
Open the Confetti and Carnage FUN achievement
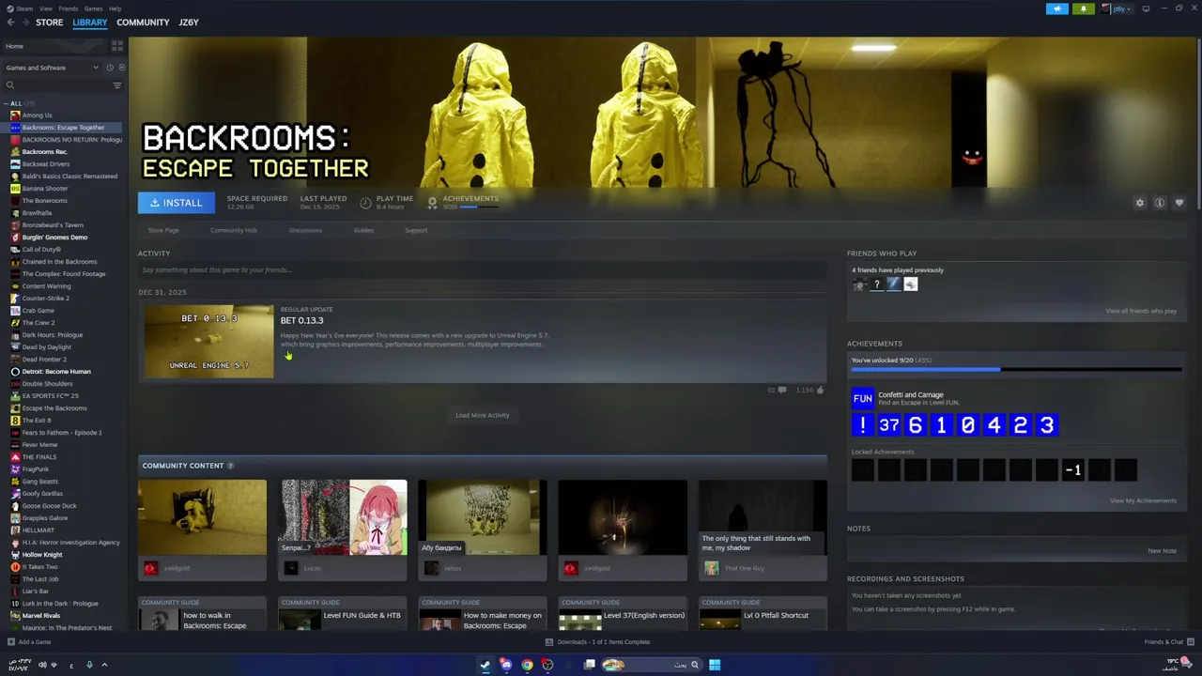pyautogui.click(x=862, y=399)
